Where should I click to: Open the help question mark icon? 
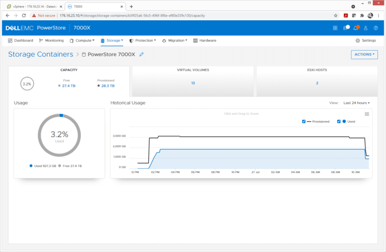coord(375,28)
